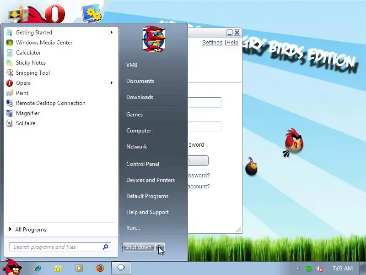
Task: Click the muted volume tray icon
Action: pos(319,269)
